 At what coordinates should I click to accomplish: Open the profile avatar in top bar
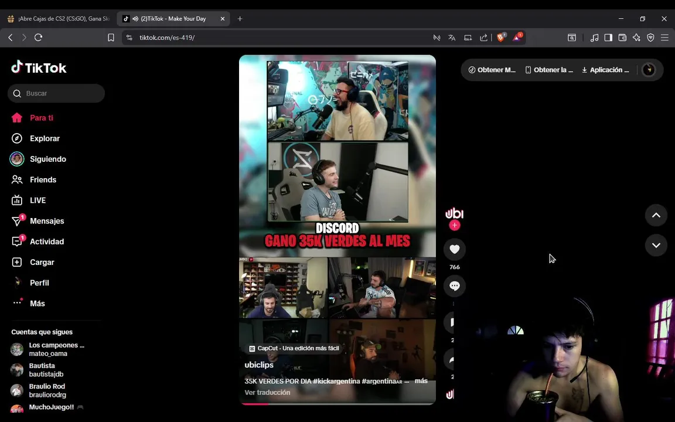[648, 70]
